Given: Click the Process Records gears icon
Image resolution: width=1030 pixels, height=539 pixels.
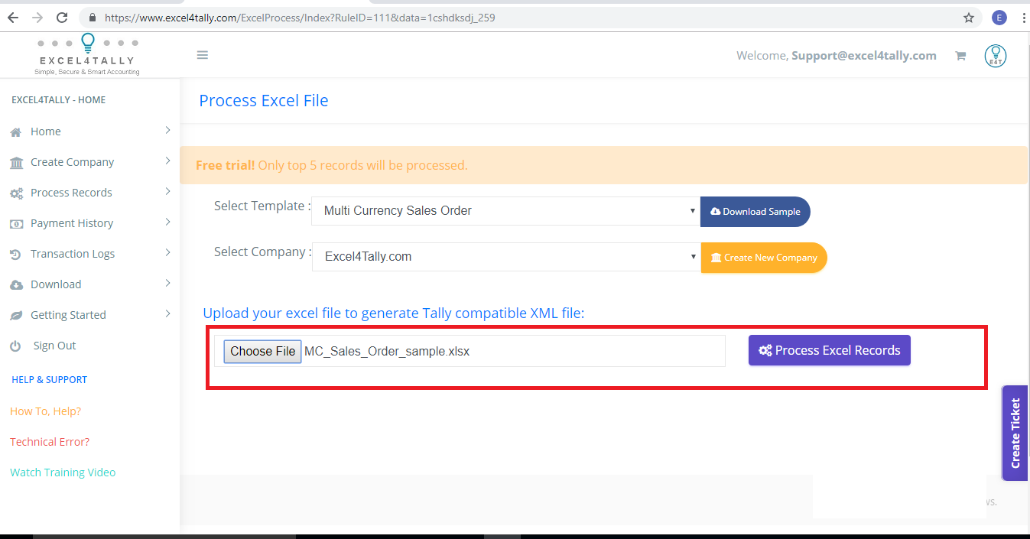Looking at the screenshot, I should (x=16, y=193).
